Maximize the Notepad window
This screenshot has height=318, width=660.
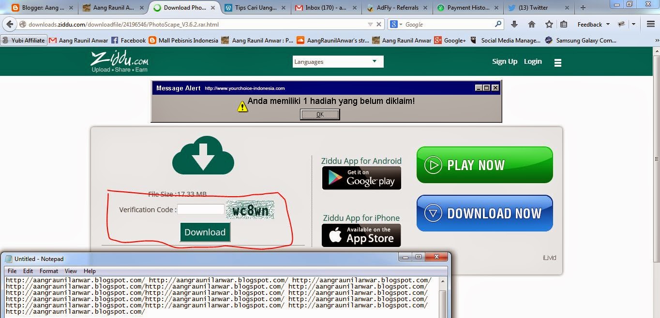[419, 257]
